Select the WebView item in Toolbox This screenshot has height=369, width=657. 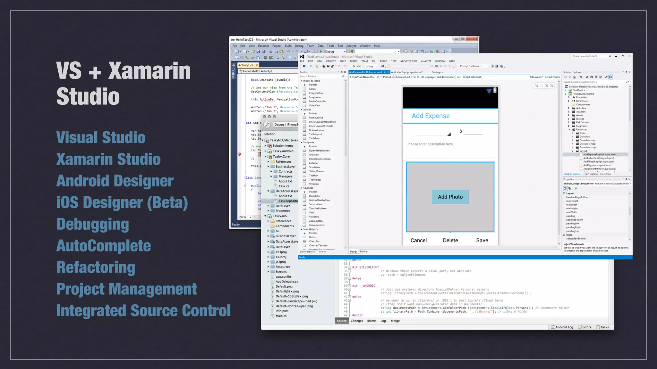[314, 184]
